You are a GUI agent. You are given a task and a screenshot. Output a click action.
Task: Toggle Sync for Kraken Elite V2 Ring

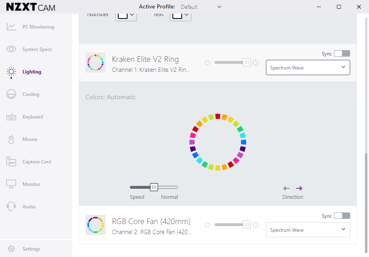342,53
